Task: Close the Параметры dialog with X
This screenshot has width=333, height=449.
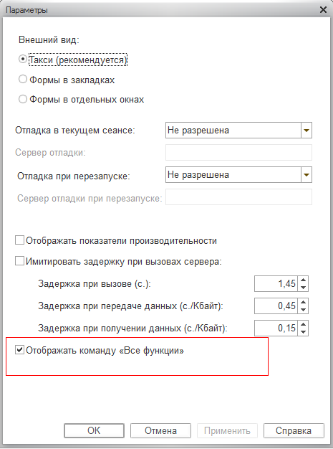Action: click(323, 10)
